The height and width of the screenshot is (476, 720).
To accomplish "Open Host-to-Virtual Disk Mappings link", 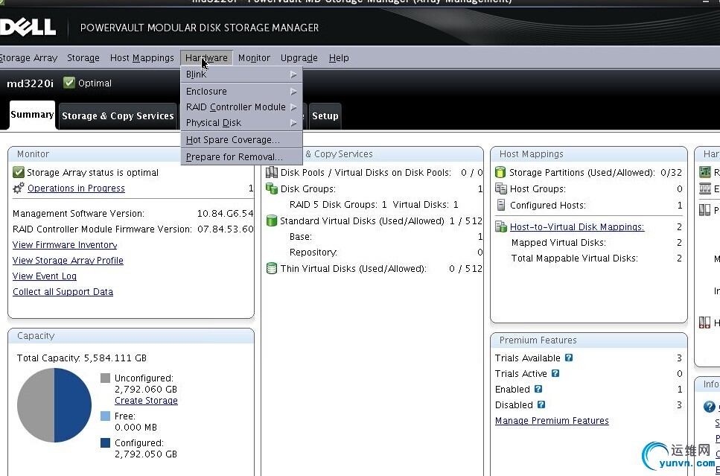I will (577, 227).
